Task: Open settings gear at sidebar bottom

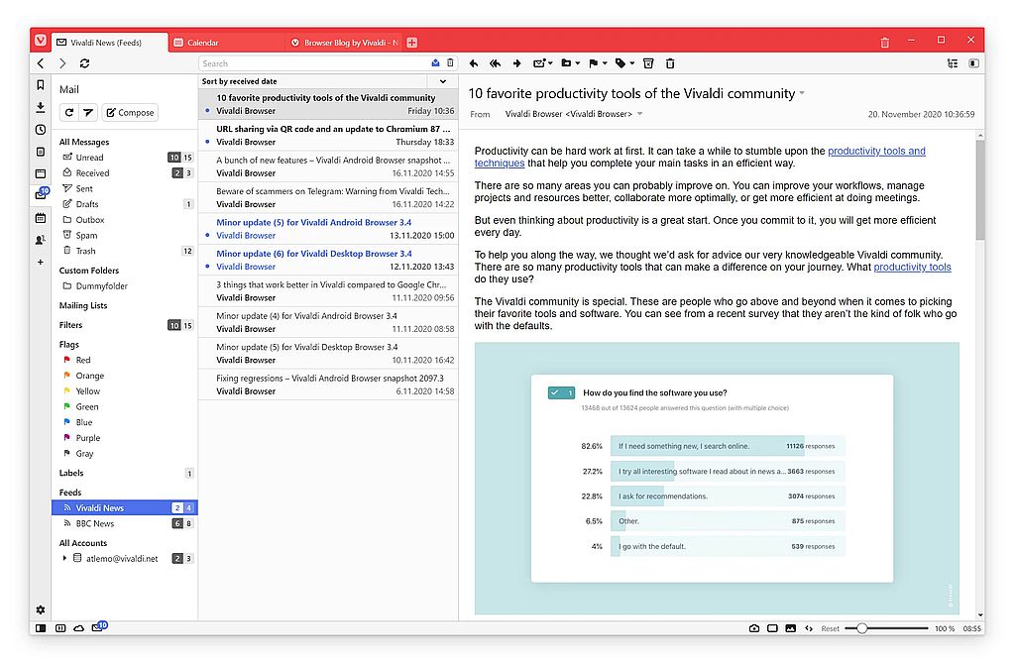Action: tap(40, 609)
